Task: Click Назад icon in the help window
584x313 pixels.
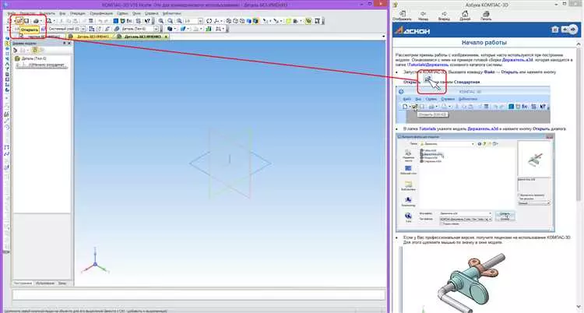Action: (x=423, y=16)
